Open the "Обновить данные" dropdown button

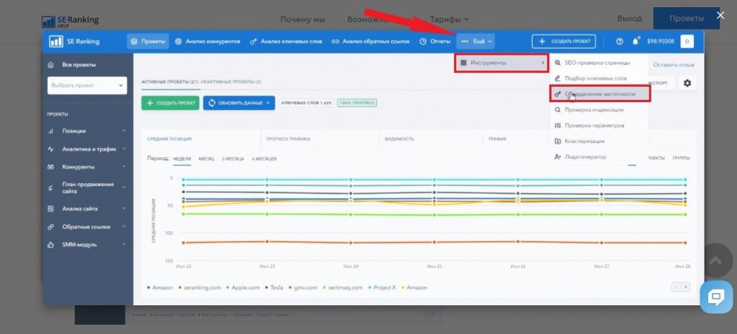(239, 103)
